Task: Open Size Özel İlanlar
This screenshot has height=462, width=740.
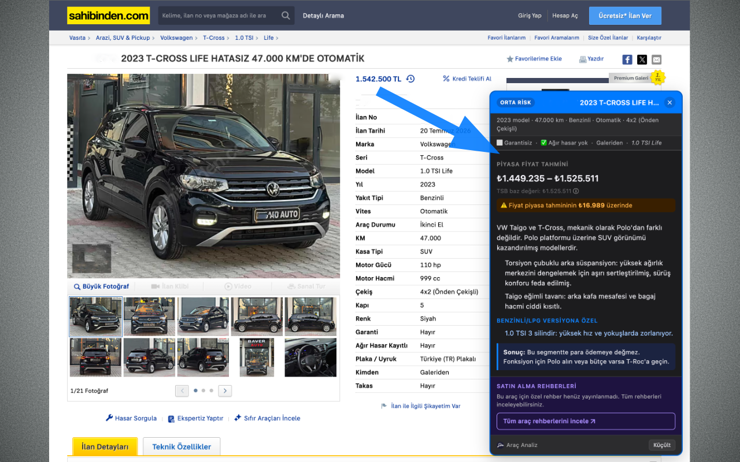Action: [x=608, y=38]
